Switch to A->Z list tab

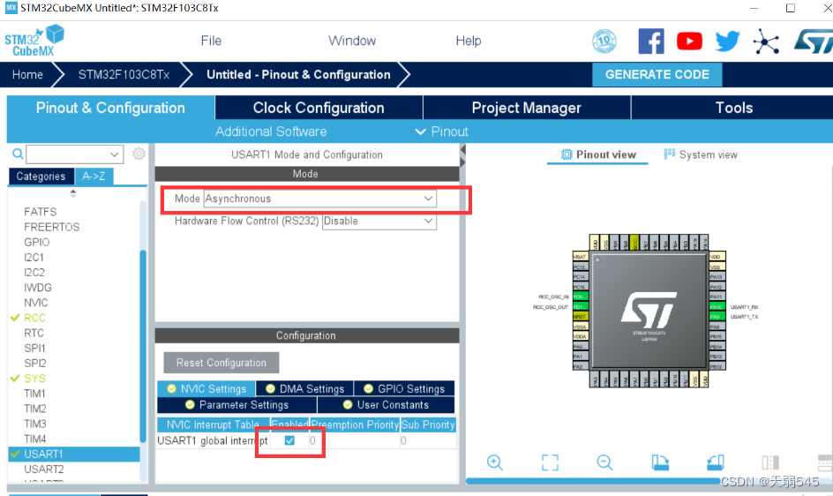(x=94, y=176)
